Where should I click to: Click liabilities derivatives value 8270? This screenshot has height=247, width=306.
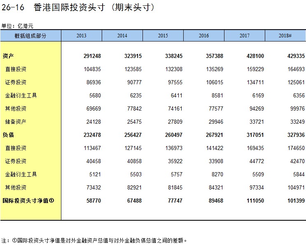[x=217, y=174]
